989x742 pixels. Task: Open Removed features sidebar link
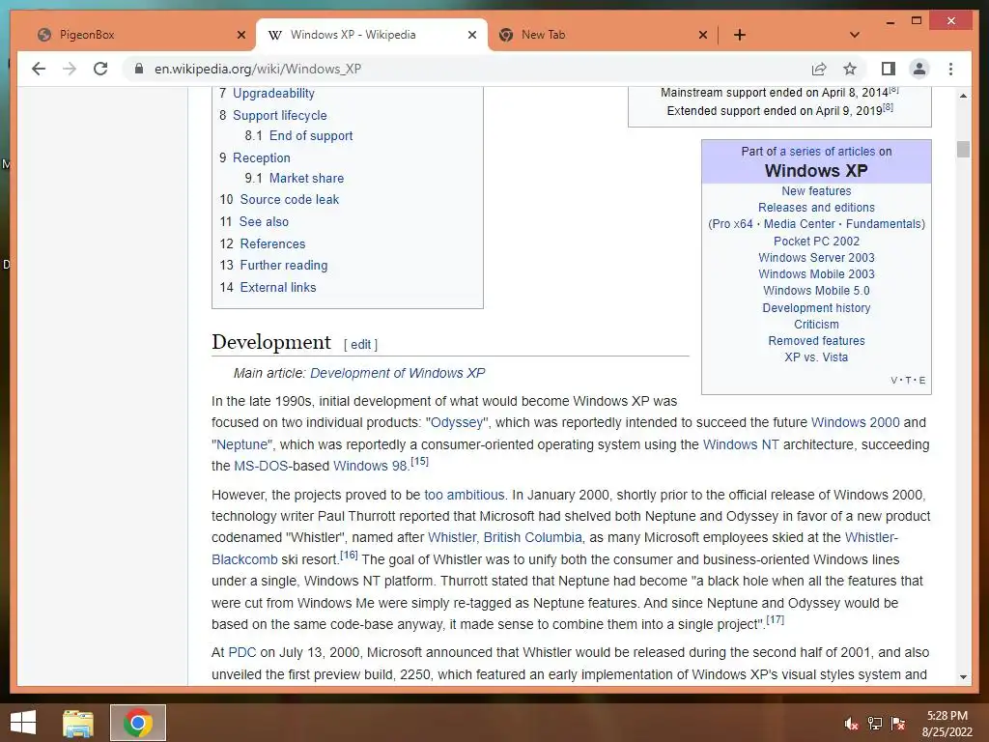(816, 341)
